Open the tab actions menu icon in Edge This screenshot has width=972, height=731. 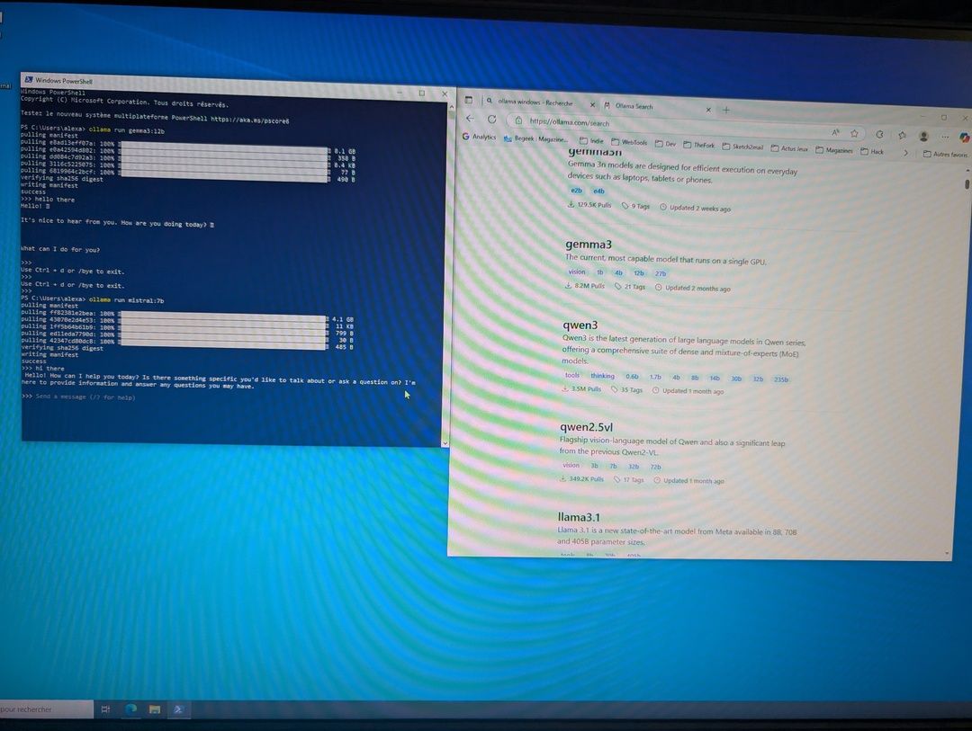tap(469, 100)
